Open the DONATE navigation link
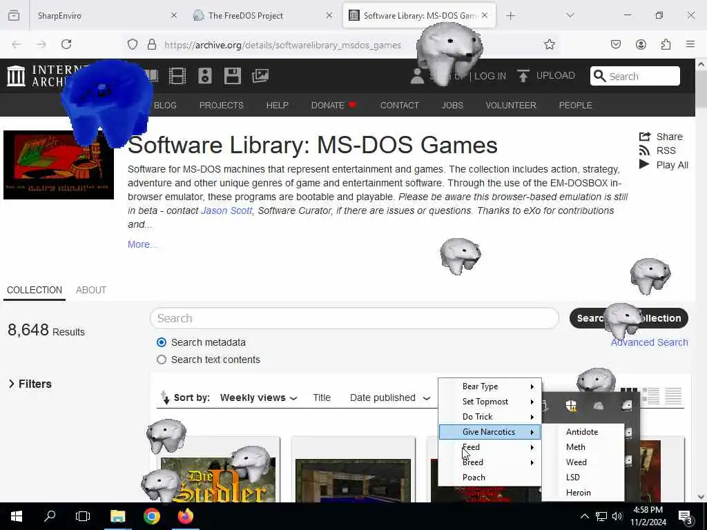This screenshot has height=530, width=707. [333, 105]
